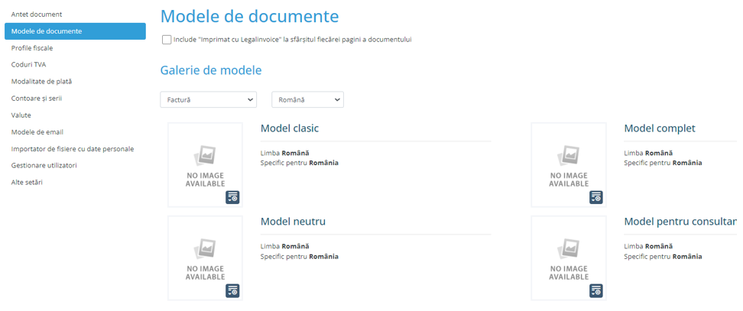
Task: Click the Model clasic title link
Action: coord(290,128)
